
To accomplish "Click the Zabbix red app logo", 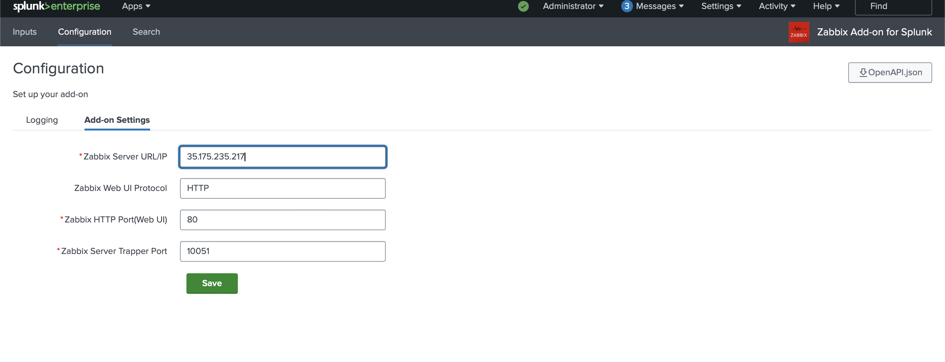I will point(799,32).
